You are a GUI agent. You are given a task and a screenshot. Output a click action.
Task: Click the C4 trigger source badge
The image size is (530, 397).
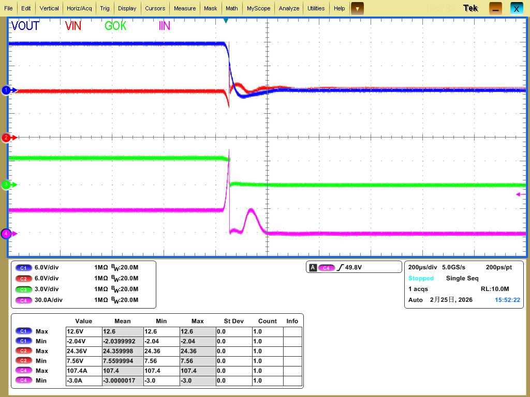(326, 268)
